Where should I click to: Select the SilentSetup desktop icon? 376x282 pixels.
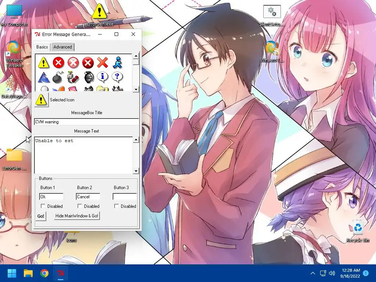point(272,15)
